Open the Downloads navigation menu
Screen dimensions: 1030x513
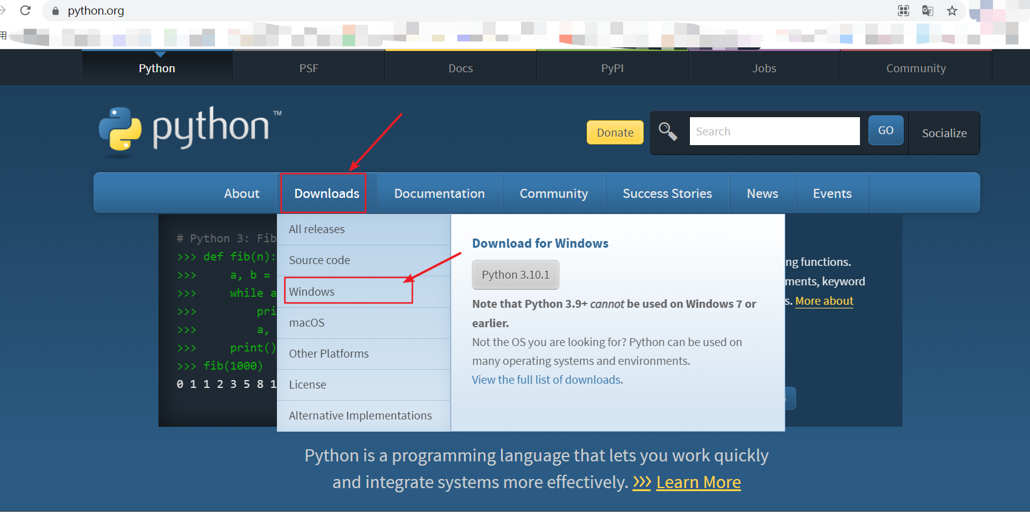(327, 193)
